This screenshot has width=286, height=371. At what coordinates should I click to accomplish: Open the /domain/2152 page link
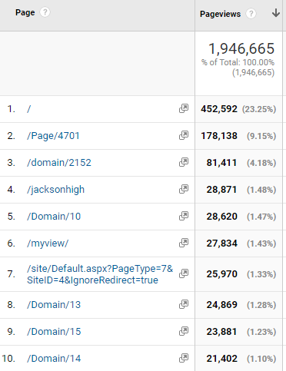point(59,163)
